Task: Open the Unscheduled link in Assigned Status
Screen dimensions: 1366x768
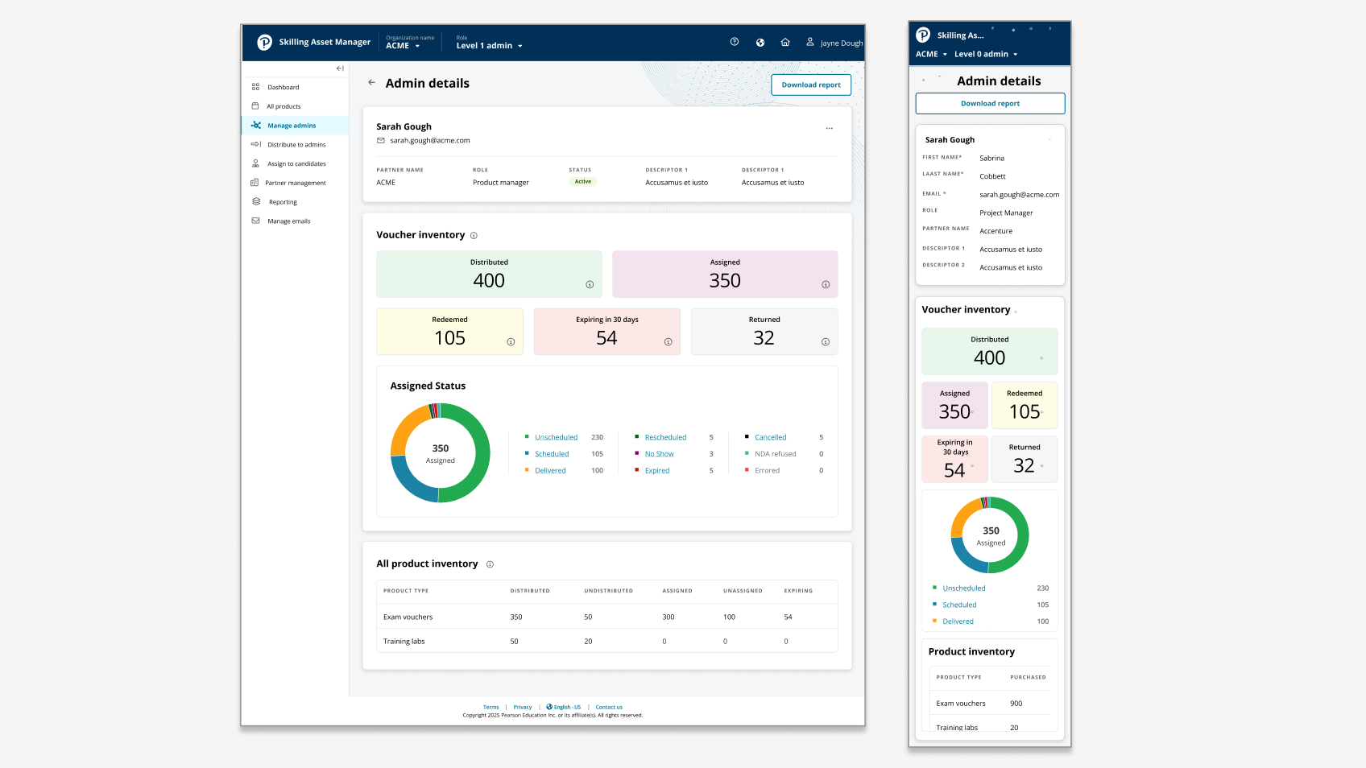Action: coord(557,436)
